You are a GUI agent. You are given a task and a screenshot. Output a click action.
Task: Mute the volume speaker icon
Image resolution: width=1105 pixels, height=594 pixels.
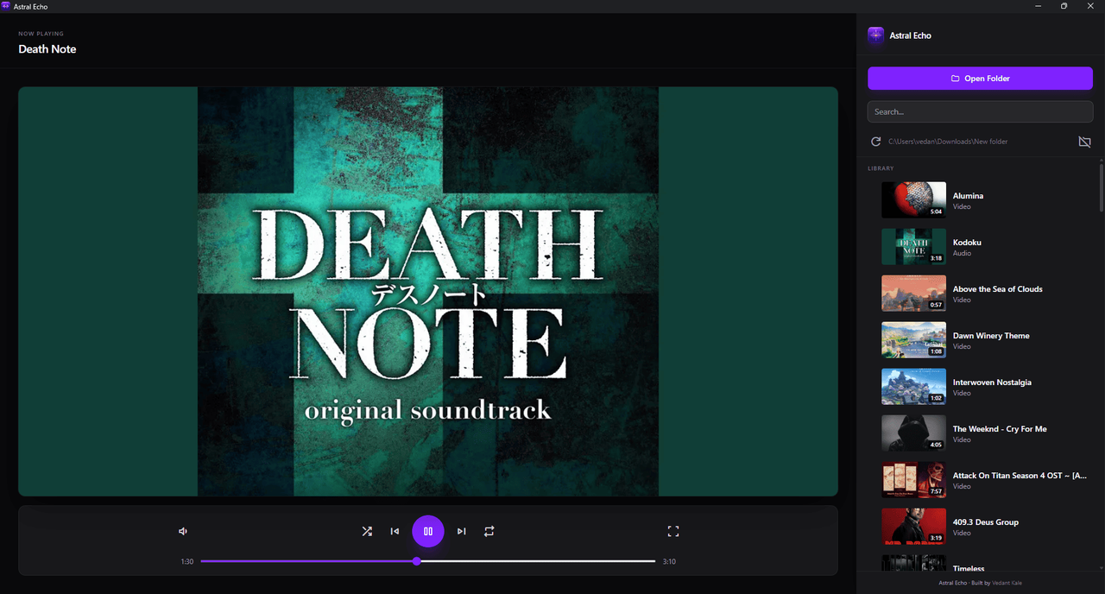pyautogui.click(x=183, y=532)
